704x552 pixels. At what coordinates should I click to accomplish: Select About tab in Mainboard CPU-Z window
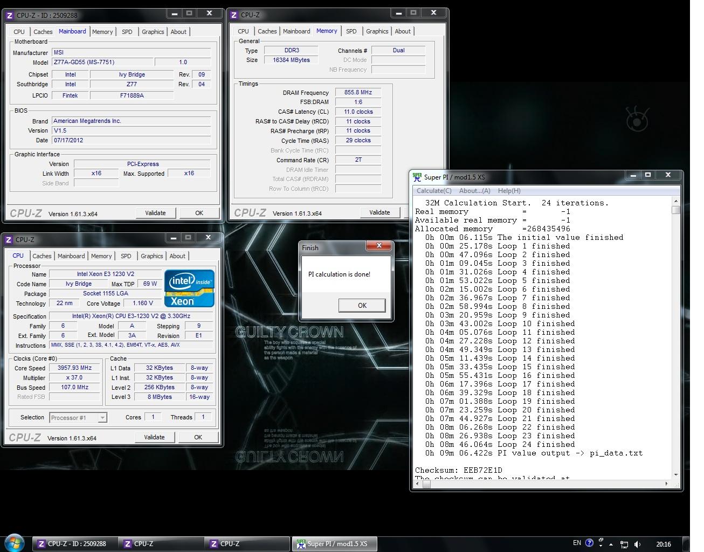point(178,32)
